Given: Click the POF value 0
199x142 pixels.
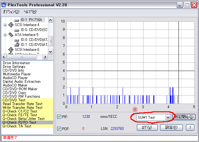Looking at the screenshot, I should [83, 129].
